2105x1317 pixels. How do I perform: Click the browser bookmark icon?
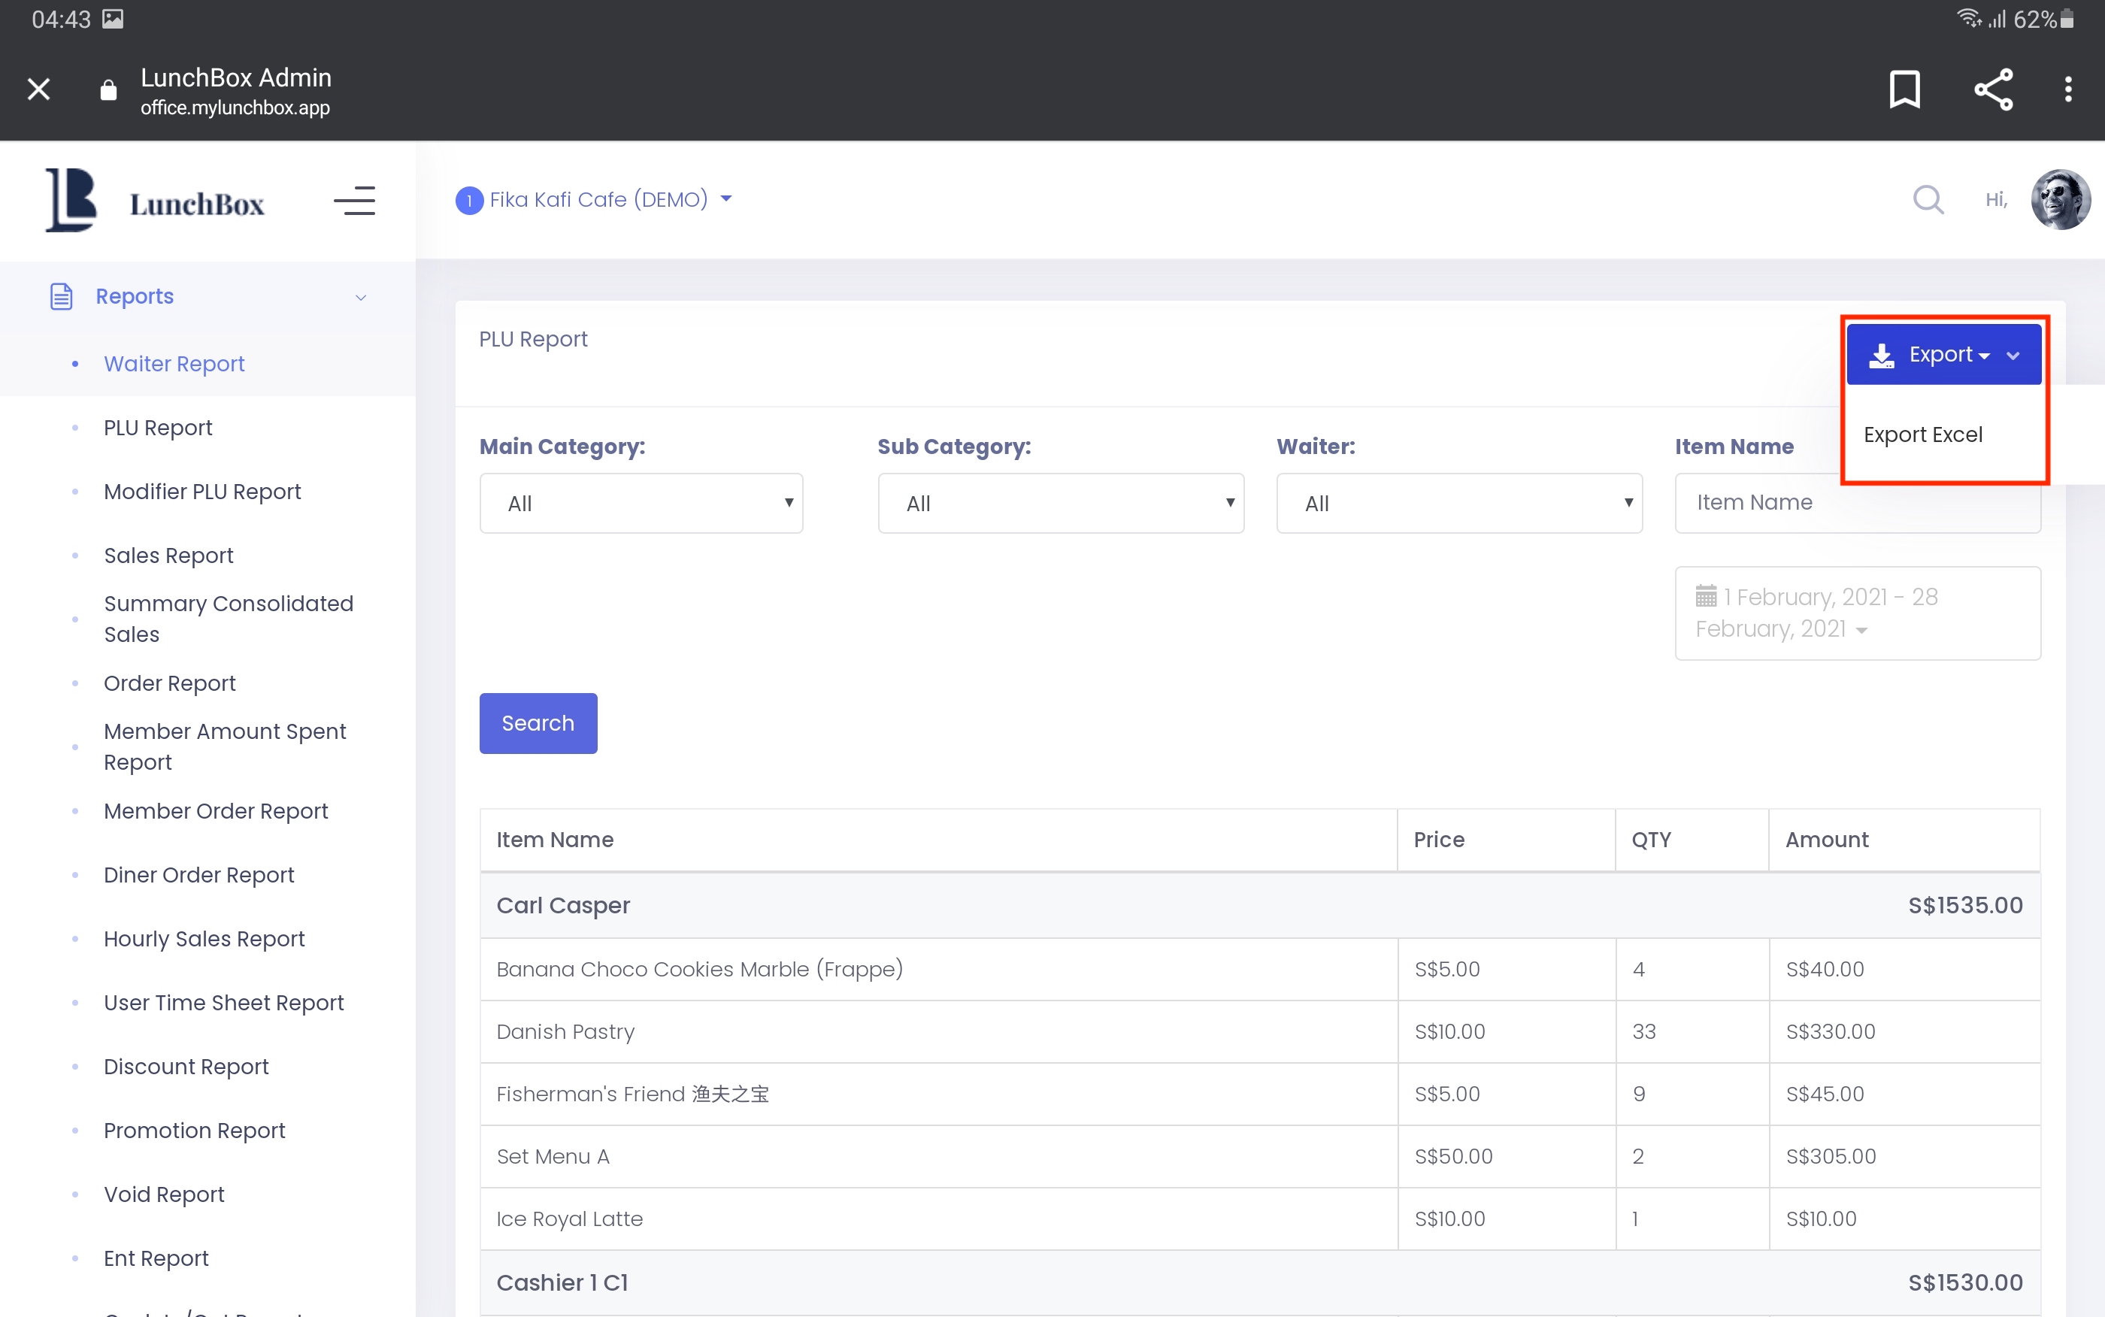click(1904, 89)
